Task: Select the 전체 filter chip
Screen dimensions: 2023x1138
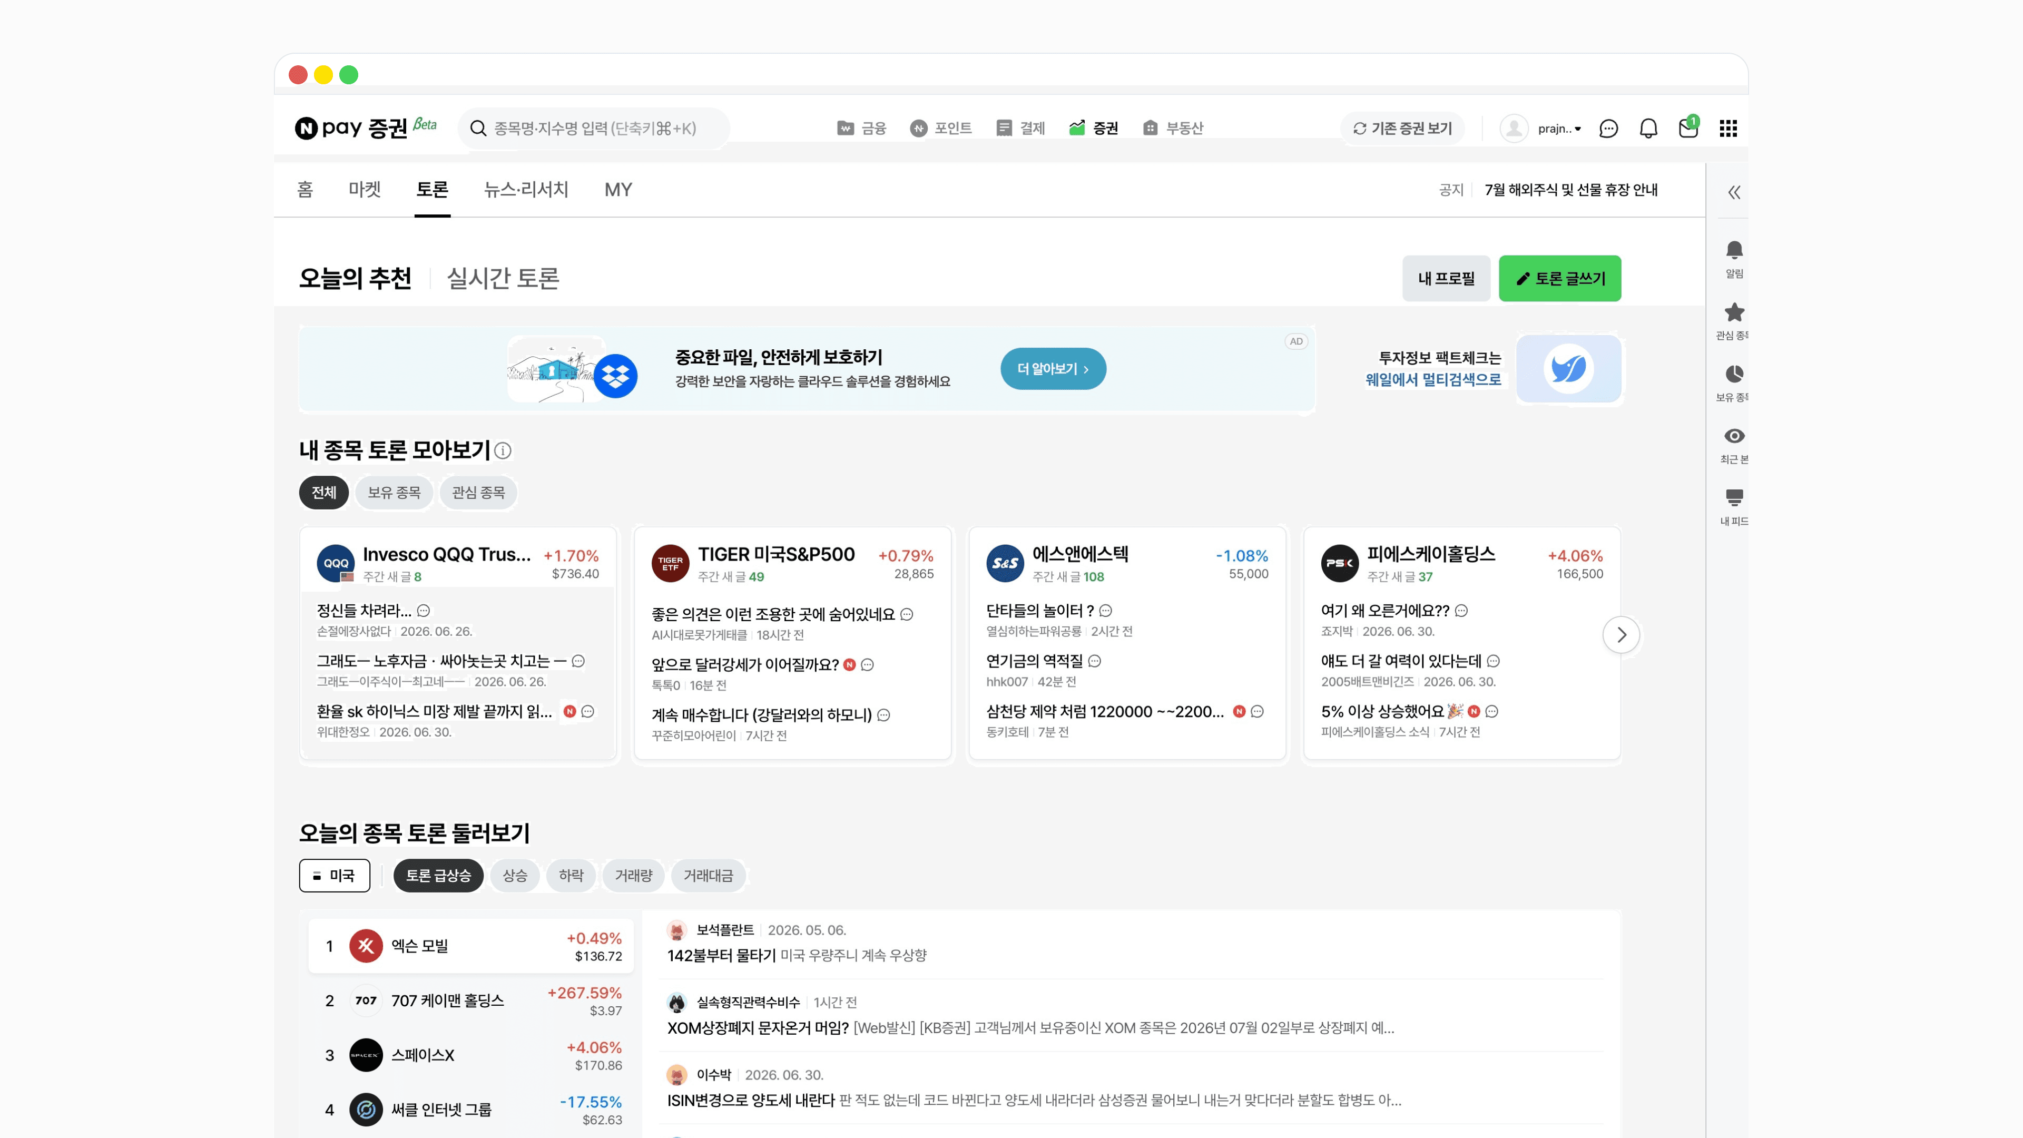Action: [x=323, y=493]
